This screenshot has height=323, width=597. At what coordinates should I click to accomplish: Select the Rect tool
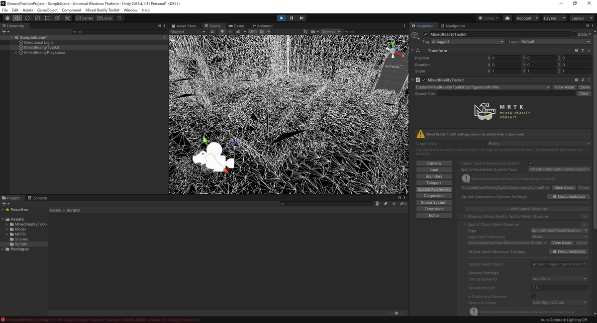click(x=47, y=18)
